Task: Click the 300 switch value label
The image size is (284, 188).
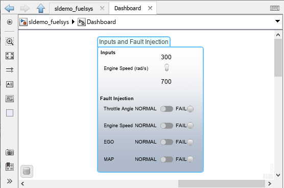Action: click(x=166, y=57)
